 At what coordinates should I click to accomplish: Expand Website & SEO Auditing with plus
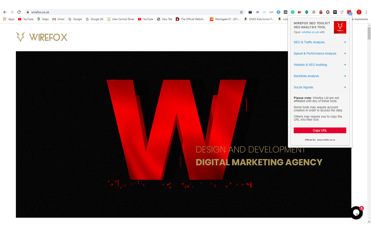(x=345, y=65)
